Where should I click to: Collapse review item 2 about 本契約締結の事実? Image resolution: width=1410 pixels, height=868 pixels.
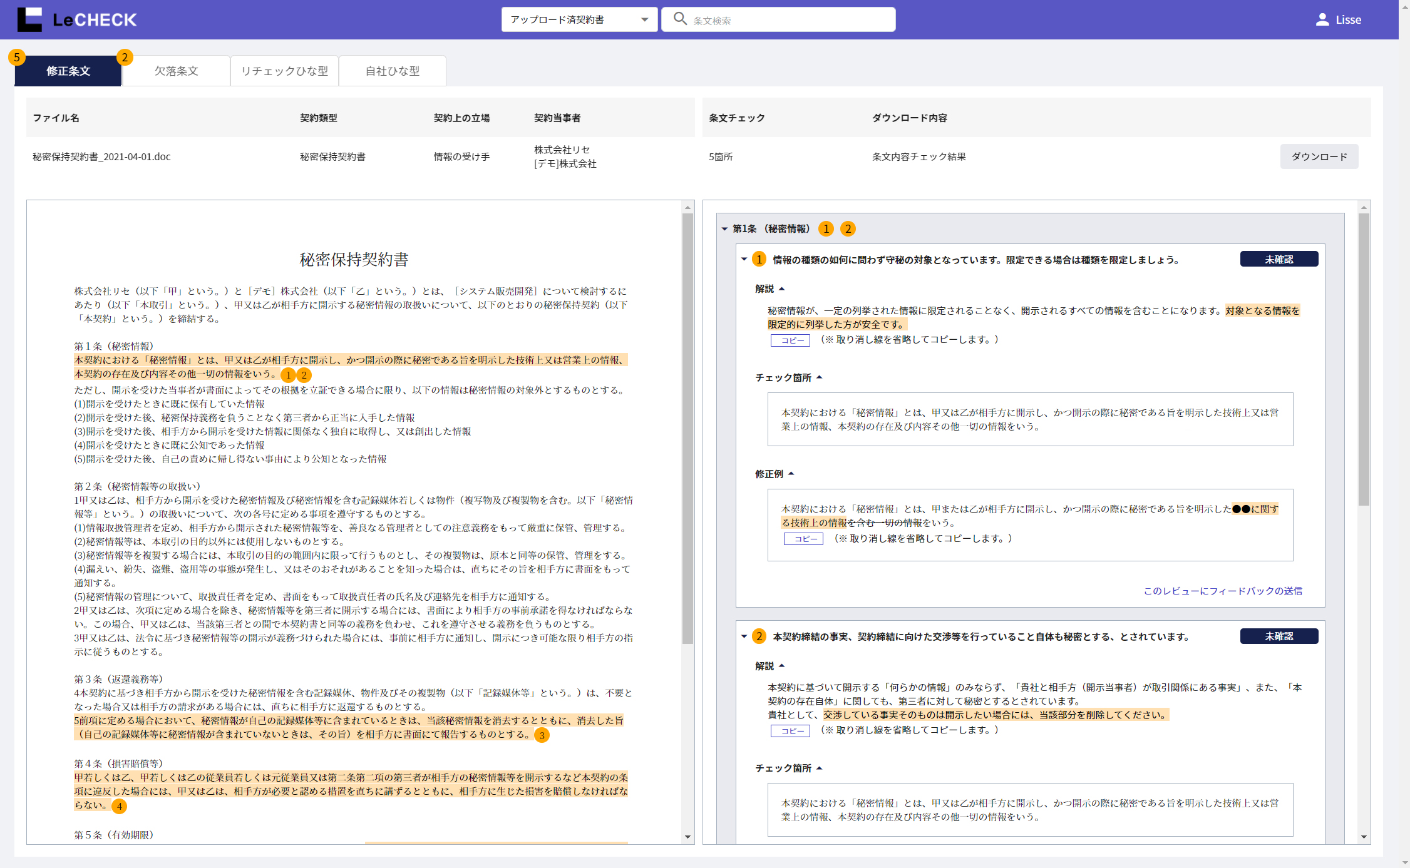[x=744, y=636]
